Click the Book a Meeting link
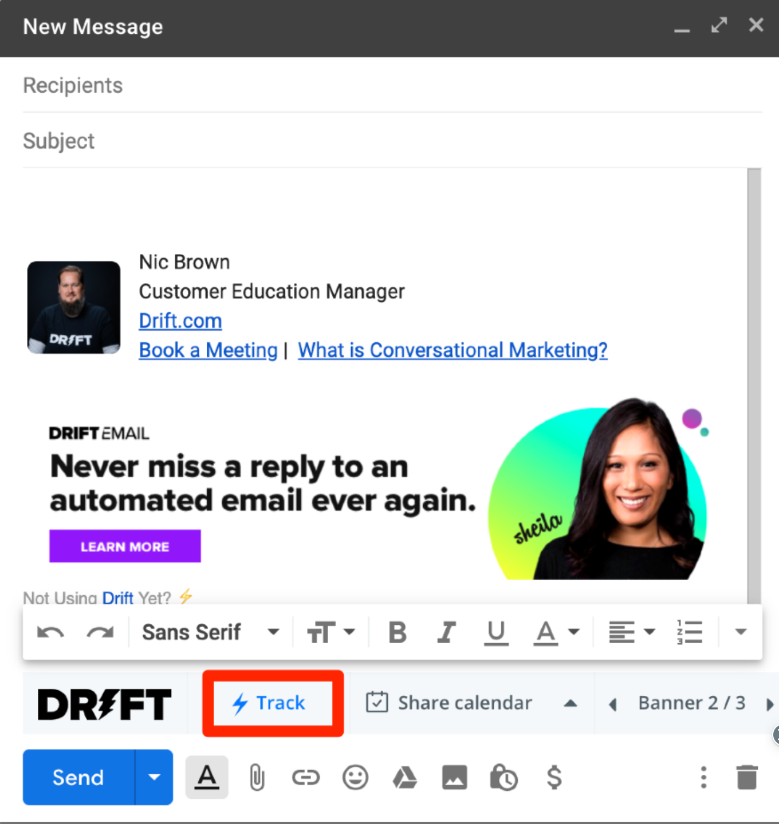The width and height of the screenshot is (779, 824). (208, 350)
